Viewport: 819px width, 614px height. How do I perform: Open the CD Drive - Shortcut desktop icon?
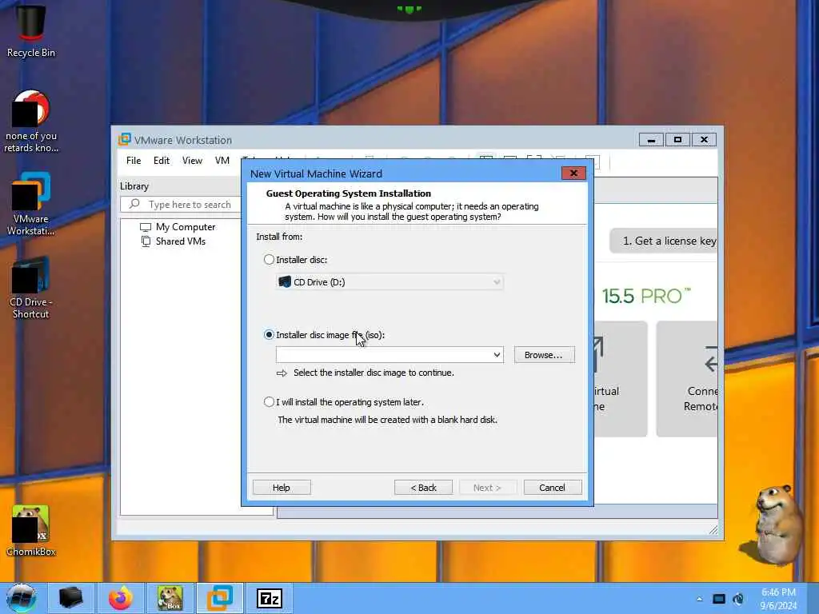tap(31, 287)
